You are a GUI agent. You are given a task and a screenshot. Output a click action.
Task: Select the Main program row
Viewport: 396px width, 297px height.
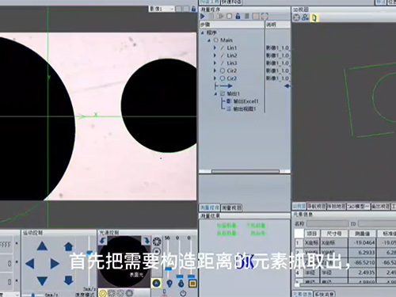227,40
